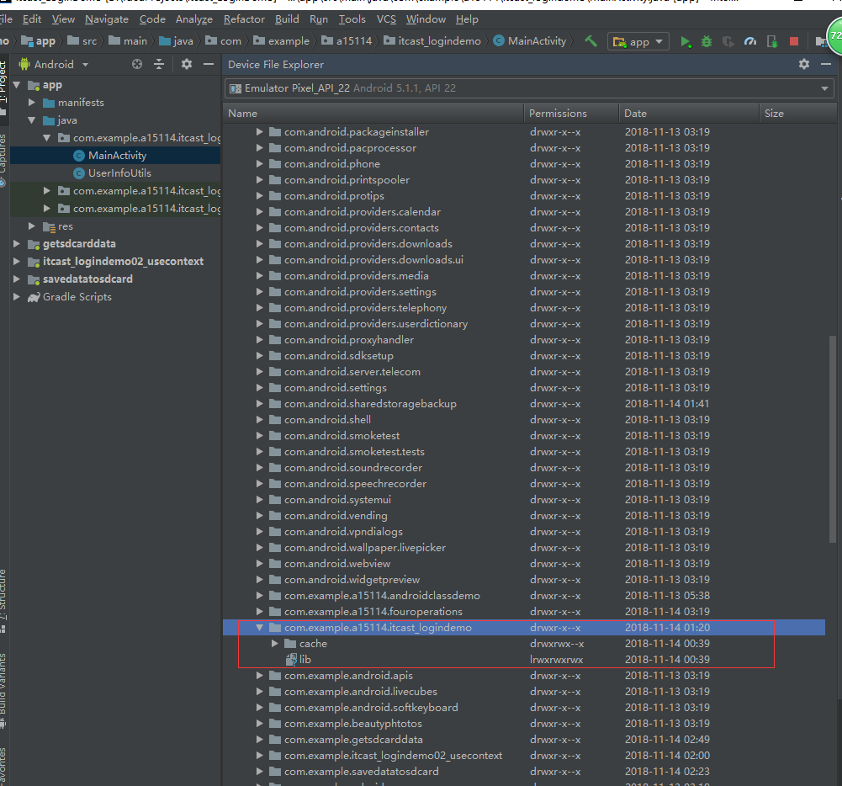Click the lib symlink file icon
The height and width of the screenshot is (786, 842).
click(x=292, y=659)
